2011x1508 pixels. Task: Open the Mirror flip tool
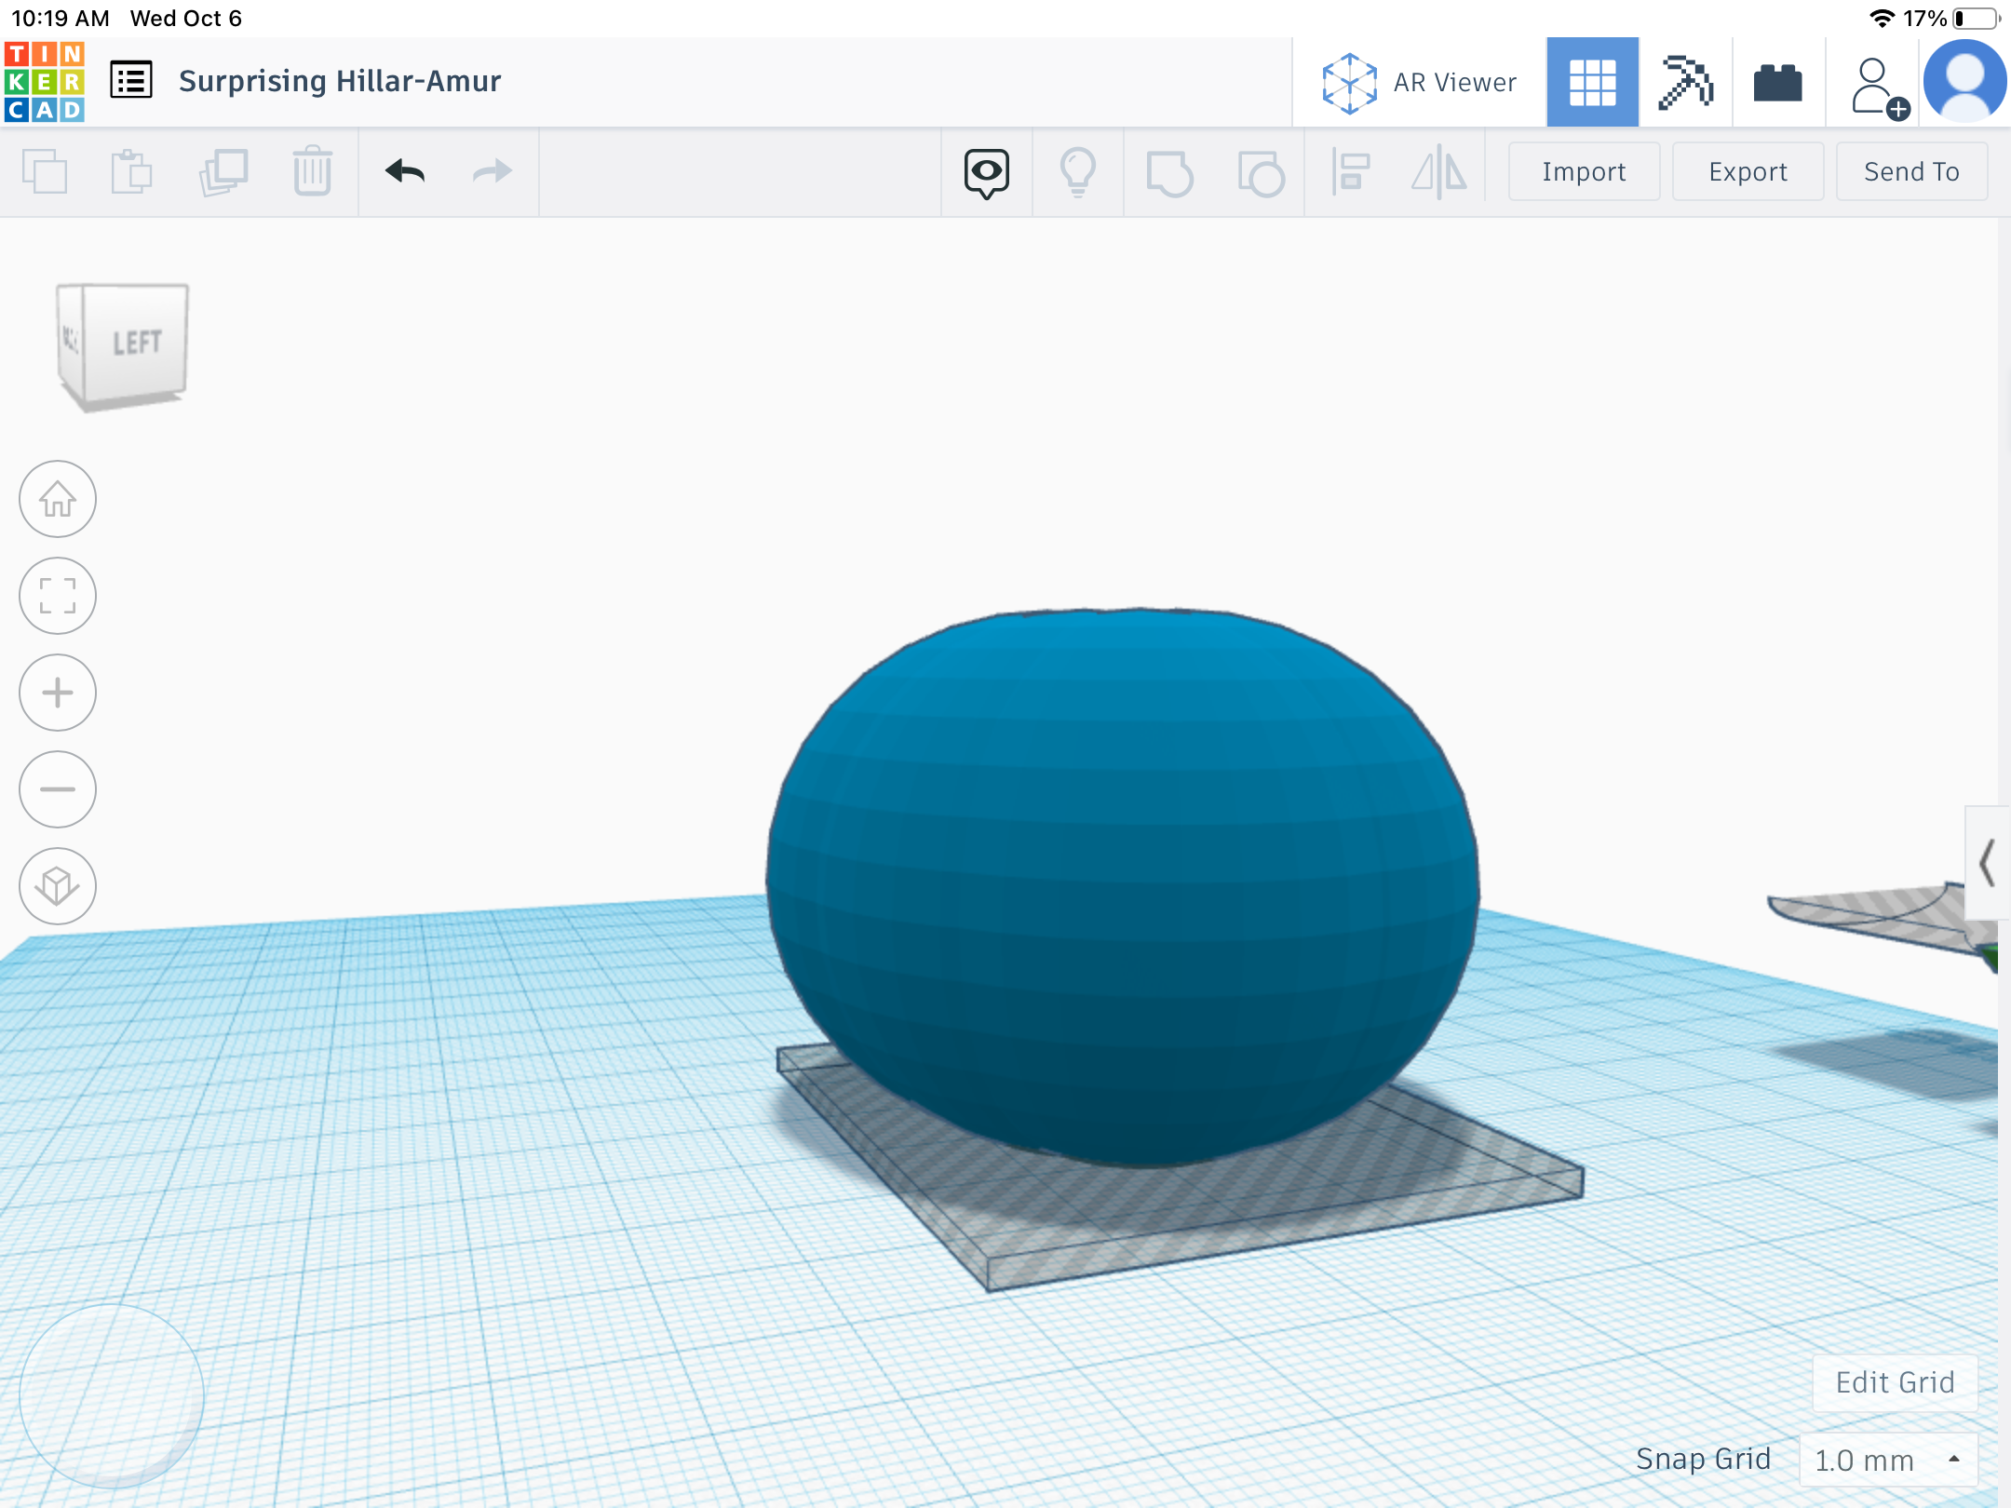click(x=1439, y=172)
